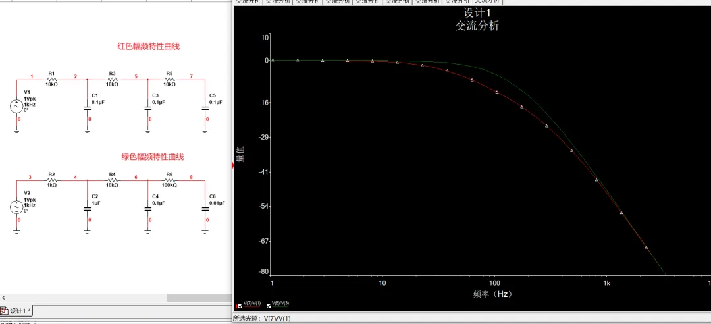Screen dimensions: 711x324
Task: Select the V2 AC voltage source symbol
Action: point(17,207)
